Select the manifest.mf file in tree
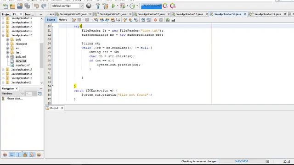Image resolution: width=294 pixels, height=165 pixels. click(x=23, y=65)
